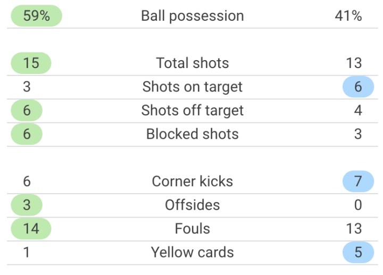Select the green 3 offsides badge
Screen dimensions: 383x275
coord(27,205)
